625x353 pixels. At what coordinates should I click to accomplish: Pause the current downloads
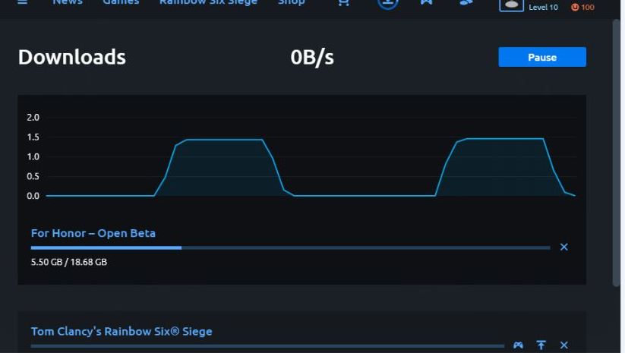542,57
